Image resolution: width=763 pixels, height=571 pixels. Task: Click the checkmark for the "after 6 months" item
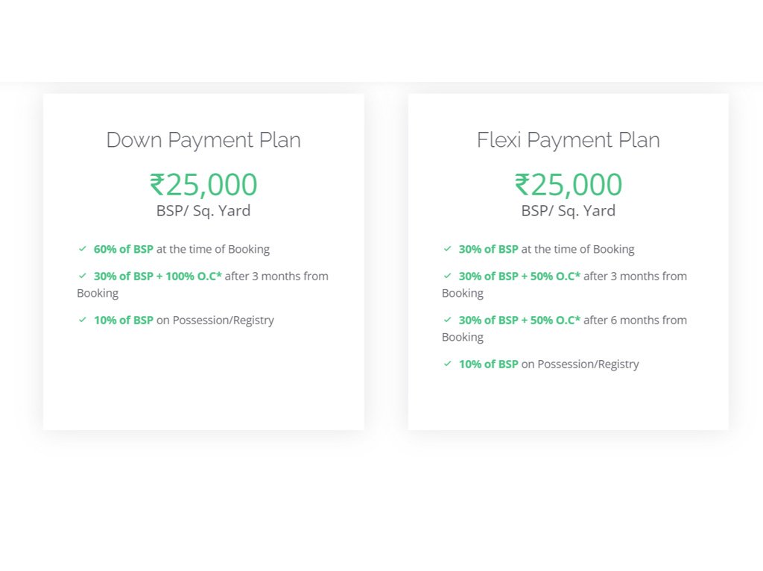(447, 320)
